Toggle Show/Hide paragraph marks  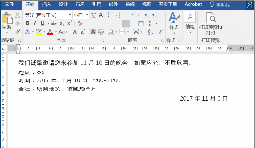(160, 32)
